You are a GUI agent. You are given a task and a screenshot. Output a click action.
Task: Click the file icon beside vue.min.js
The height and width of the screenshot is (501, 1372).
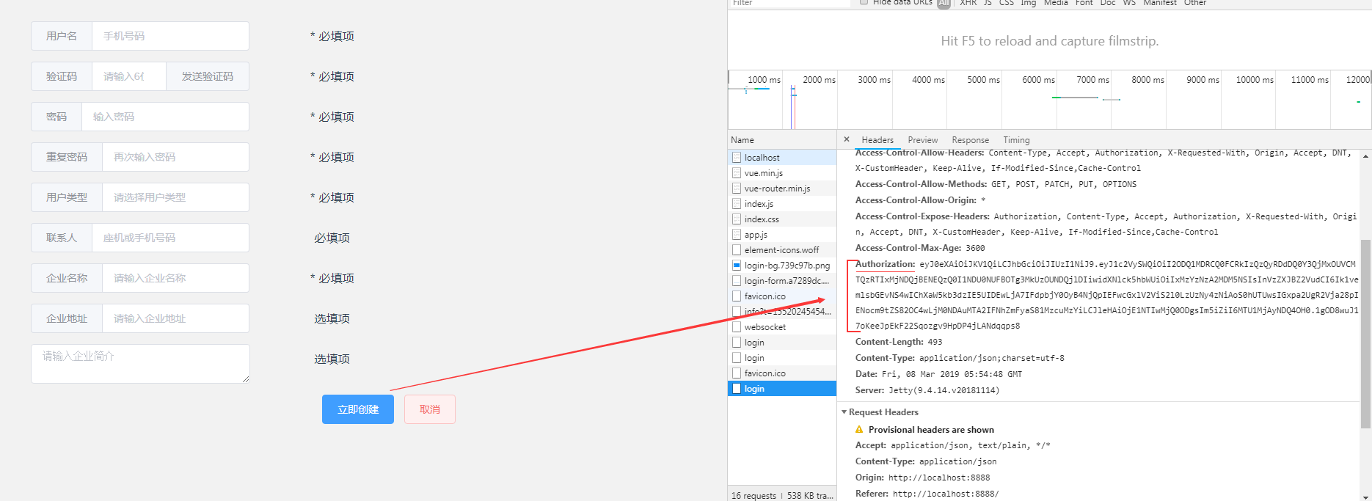737,173
